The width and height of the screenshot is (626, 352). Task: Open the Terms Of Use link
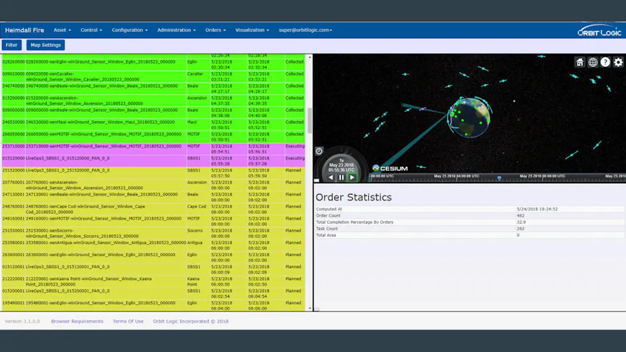point(128,322)
